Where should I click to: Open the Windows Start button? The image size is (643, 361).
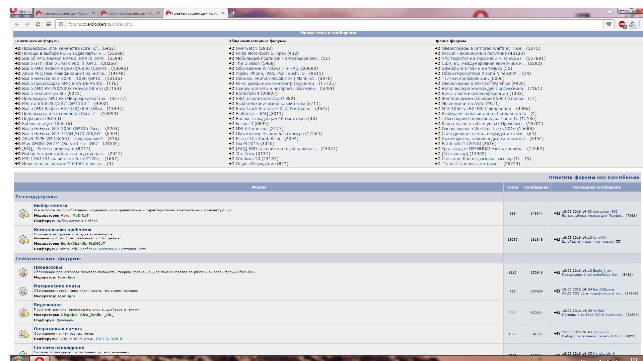(x=18, y=359)
